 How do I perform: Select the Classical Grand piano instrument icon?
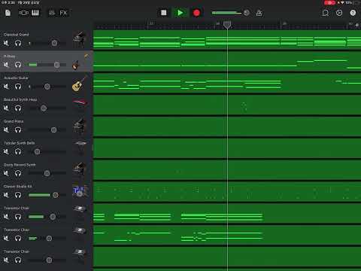pos(79,39)
